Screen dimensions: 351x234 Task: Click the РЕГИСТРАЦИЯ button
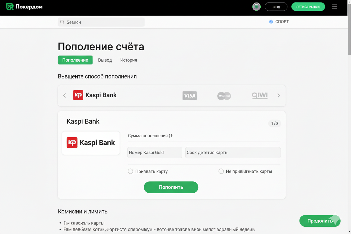308,7
